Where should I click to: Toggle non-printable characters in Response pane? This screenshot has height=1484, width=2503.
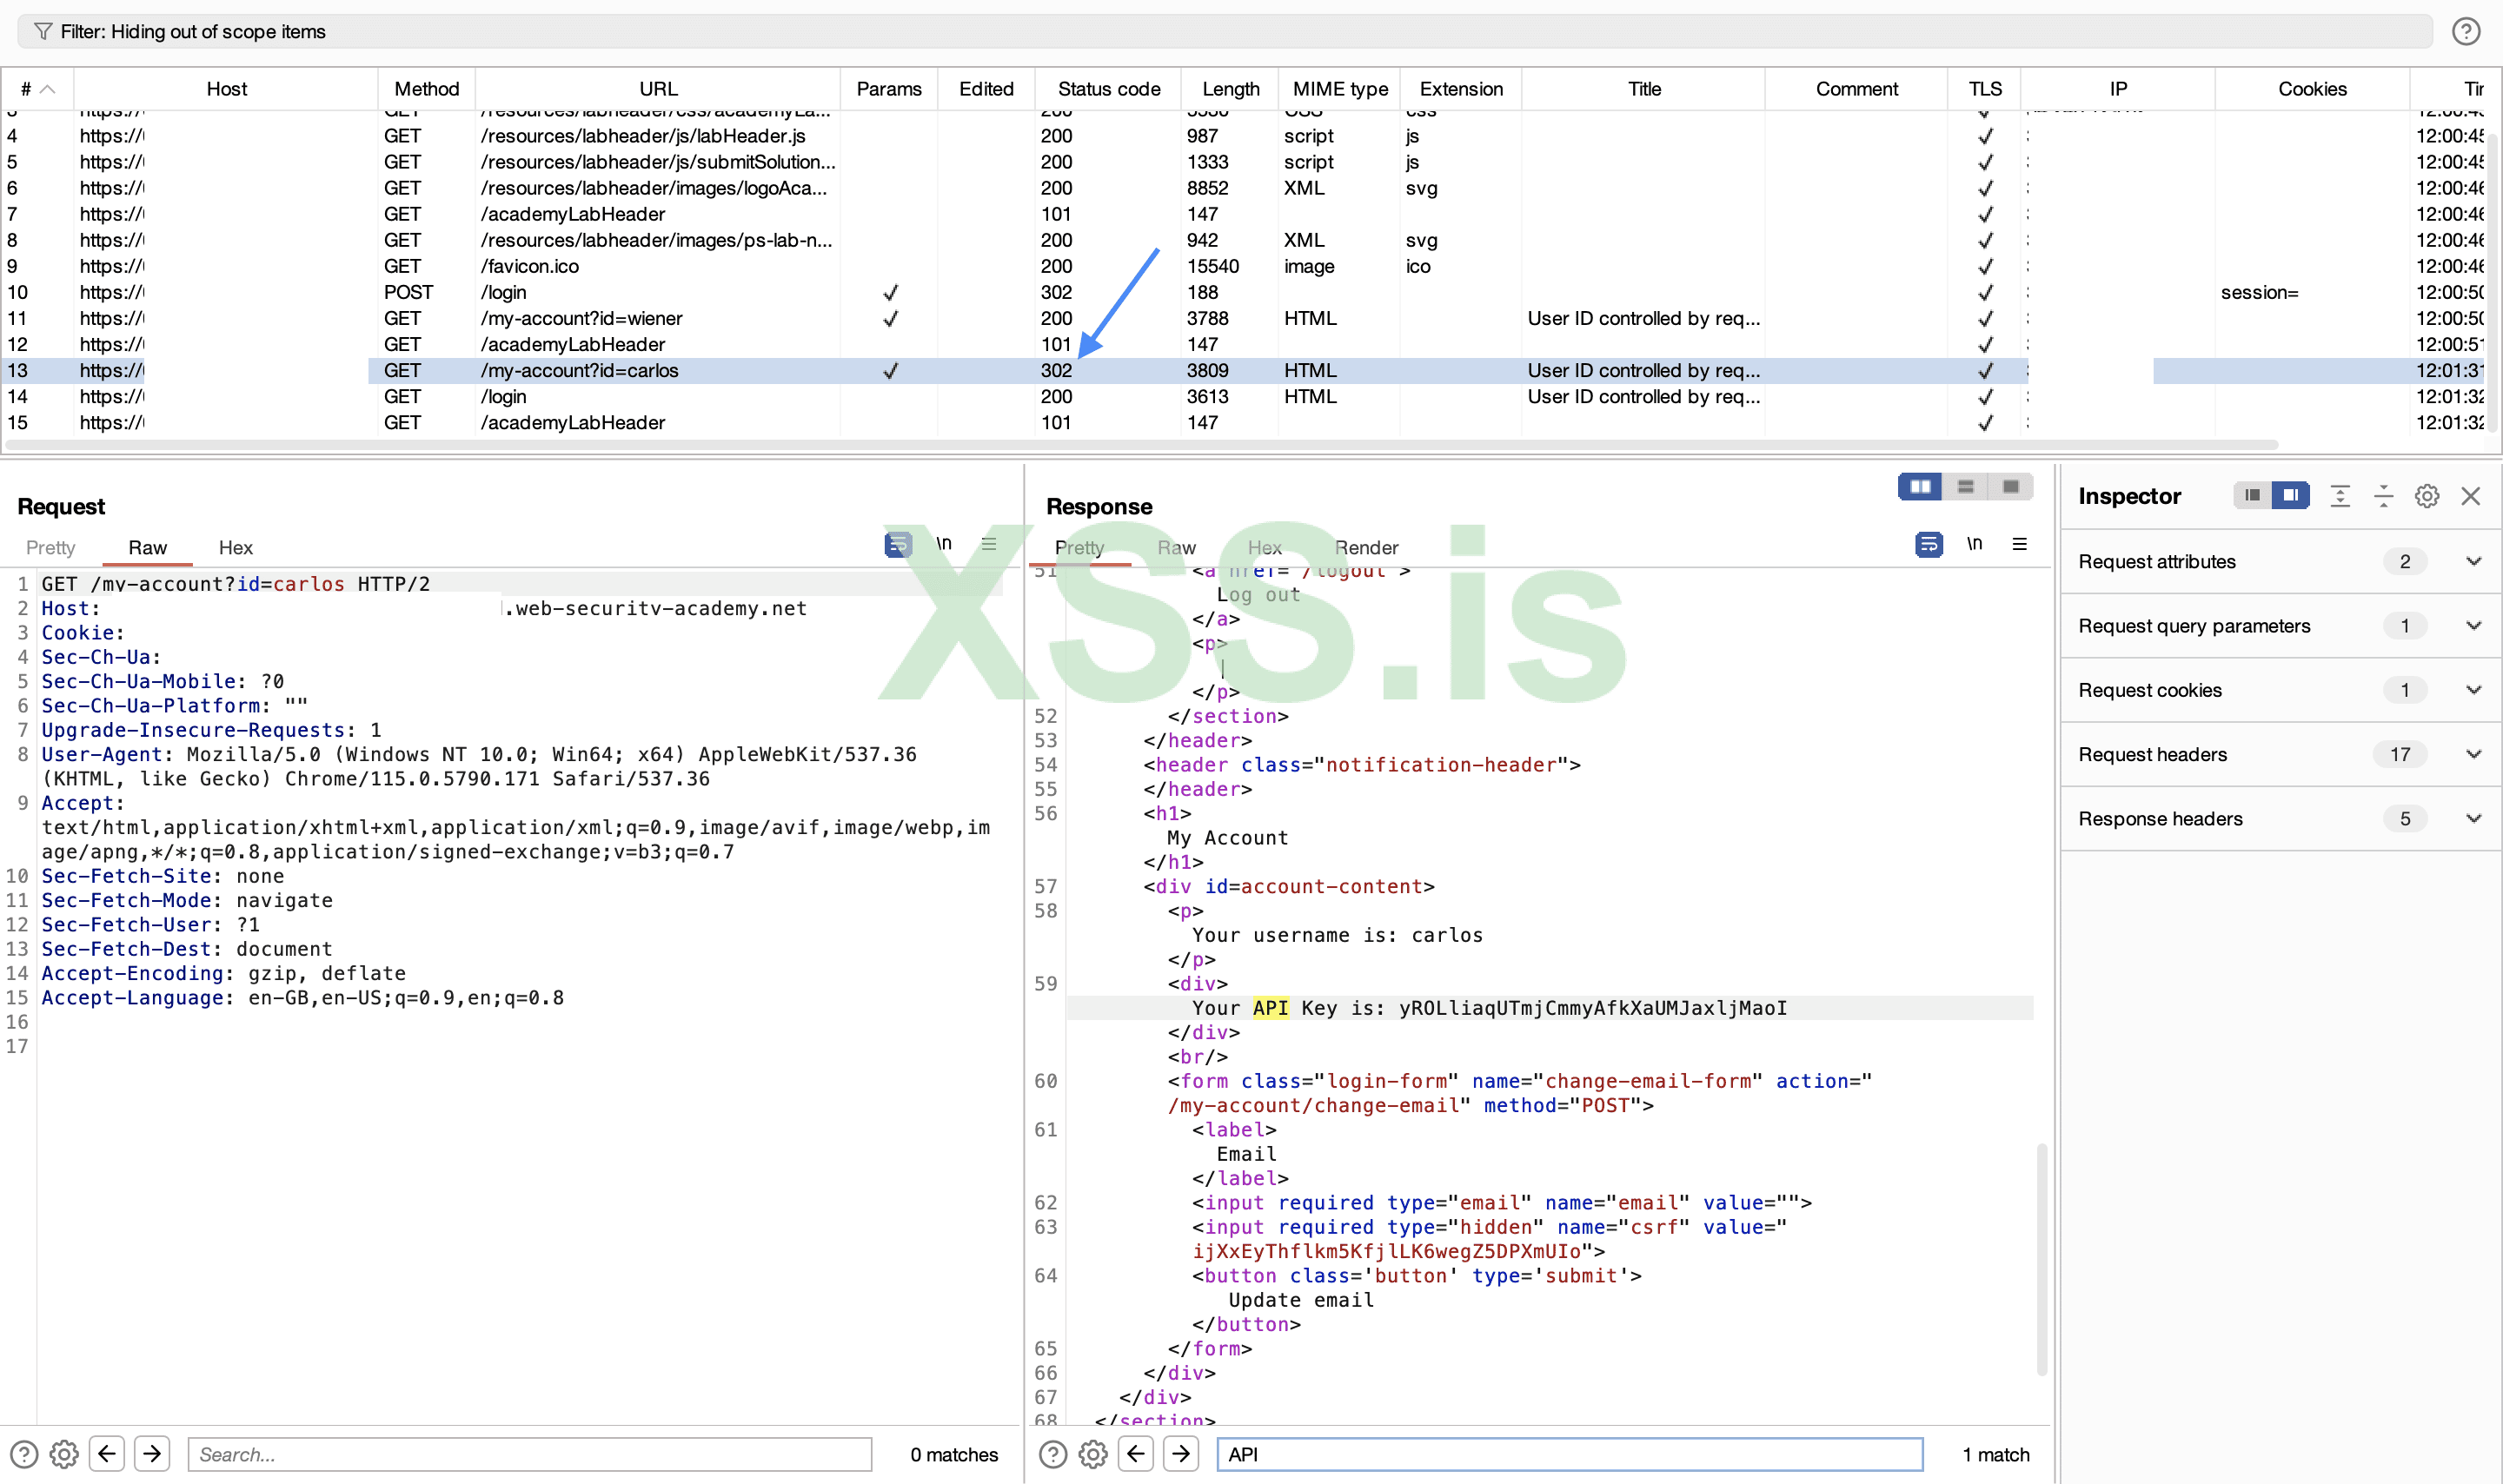tap(1974, 544)
